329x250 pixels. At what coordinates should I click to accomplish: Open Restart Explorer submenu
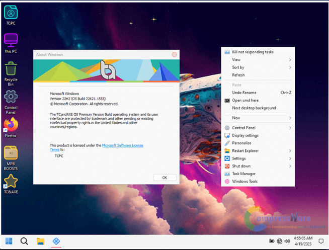pos(258,151)
